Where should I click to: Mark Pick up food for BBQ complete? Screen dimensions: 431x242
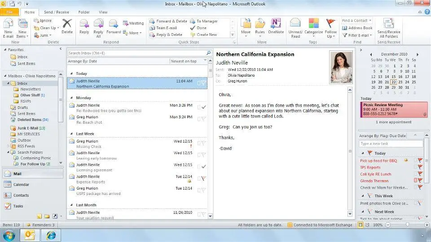tap(420, 160)
